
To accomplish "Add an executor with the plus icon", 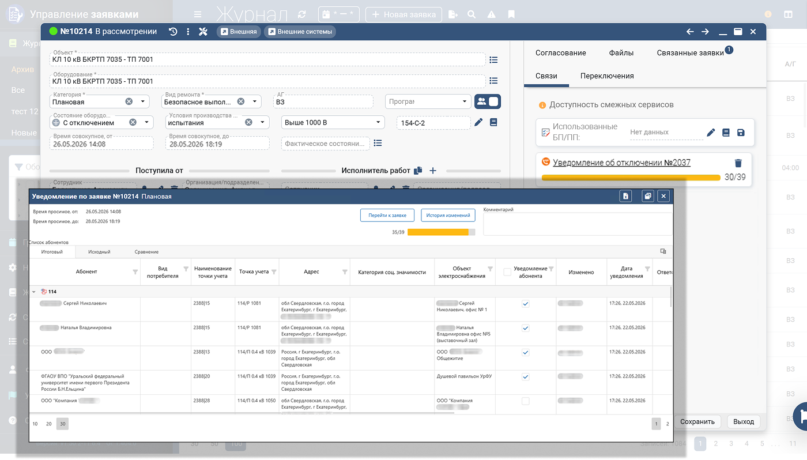I will (433, 171).
